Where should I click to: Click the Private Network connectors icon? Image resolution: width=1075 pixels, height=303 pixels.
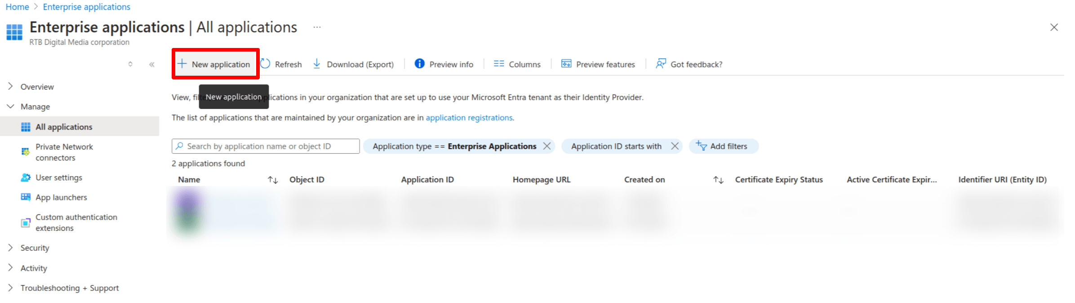tap(26, 152)
